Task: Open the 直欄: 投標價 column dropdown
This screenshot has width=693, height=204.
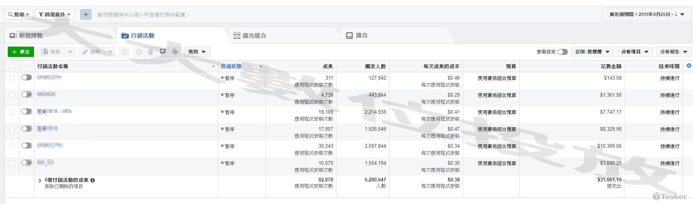Action: [x=592, y=52]
